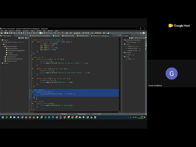The height and width of the screenshot is (147, 196).
Task: Collapse the Dog class in Outline
Action: click(x=123, y=57)
